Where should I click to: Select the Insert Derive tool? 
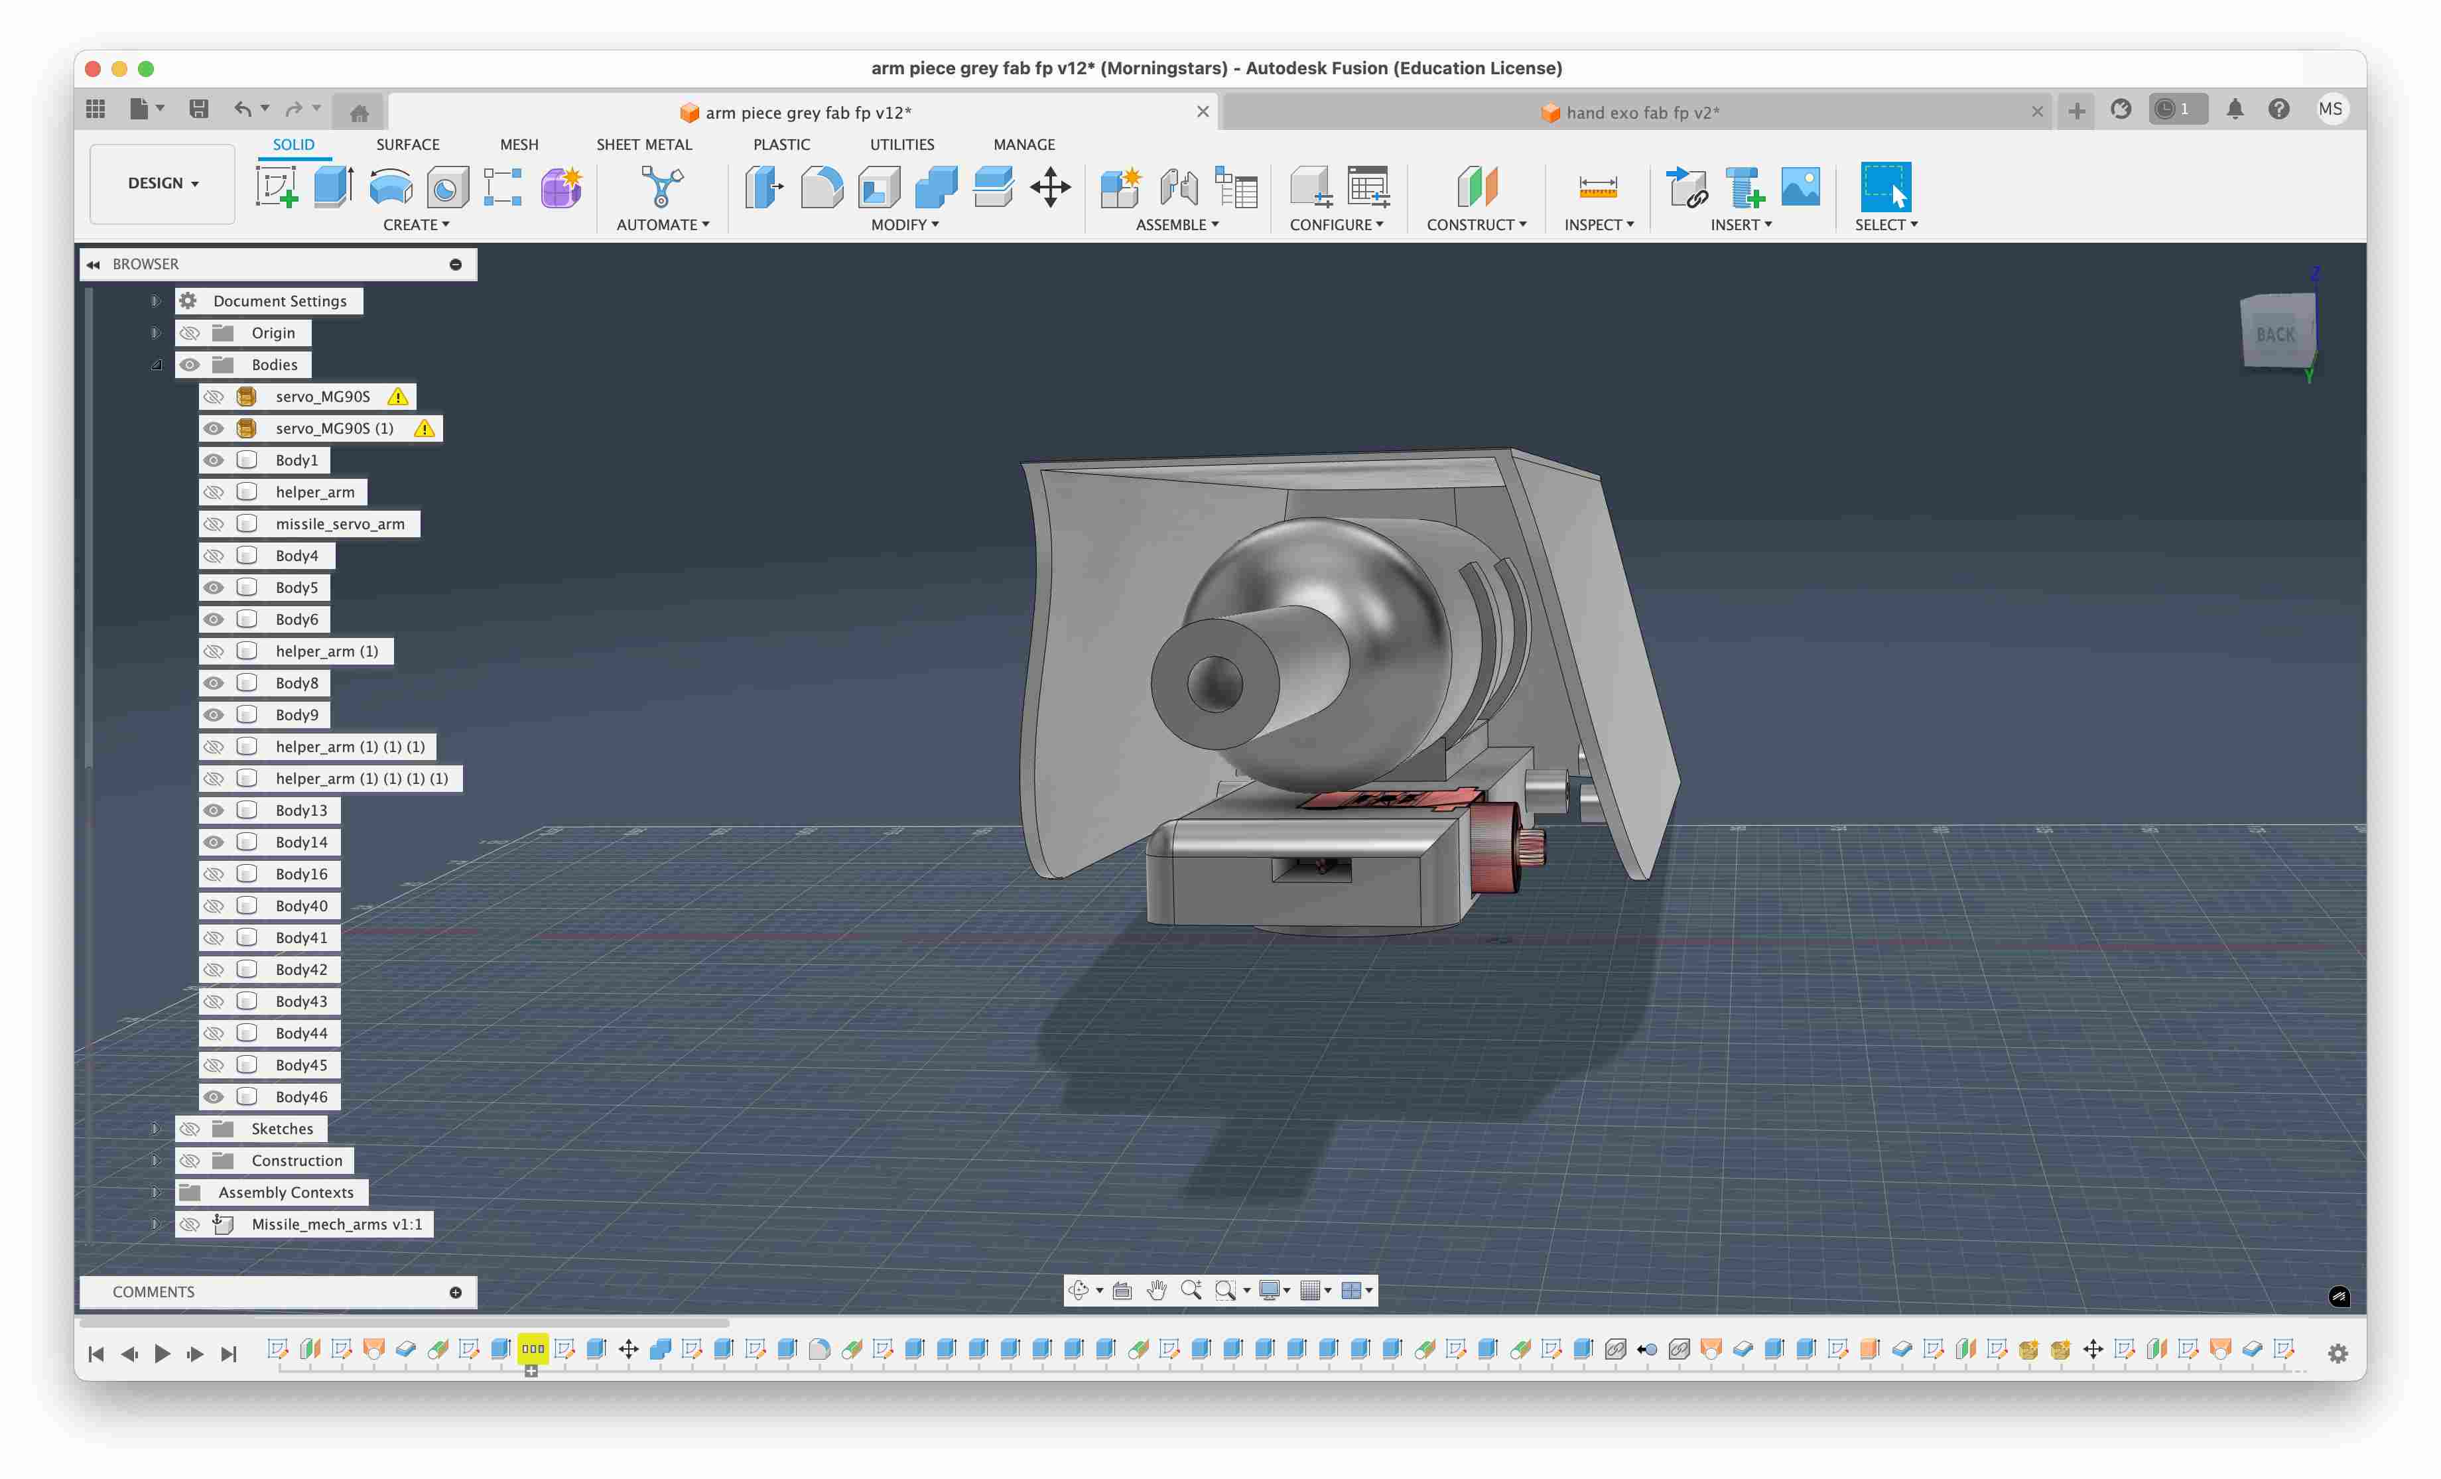[x=1686, y=186]
